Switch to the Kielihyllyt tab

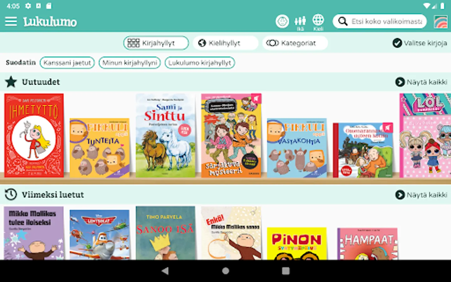(225, 43)
